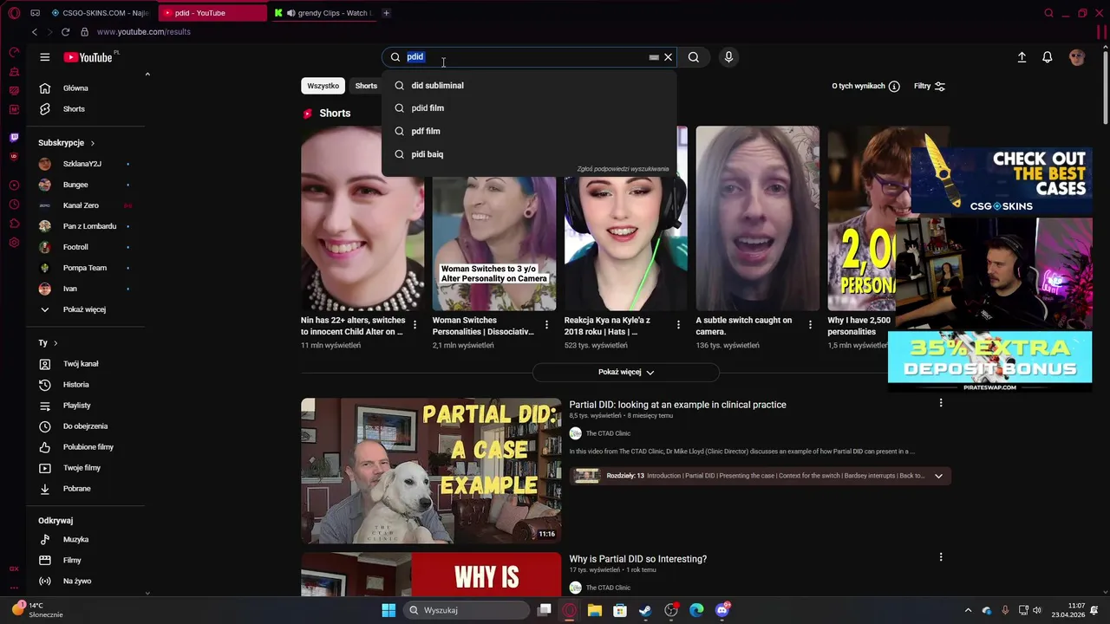Select the Wszystko filter chip

(x=323, y=86)
